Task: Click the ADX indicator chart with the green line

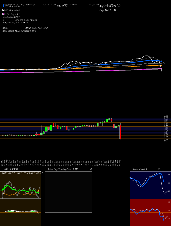Action: [21, 185]
